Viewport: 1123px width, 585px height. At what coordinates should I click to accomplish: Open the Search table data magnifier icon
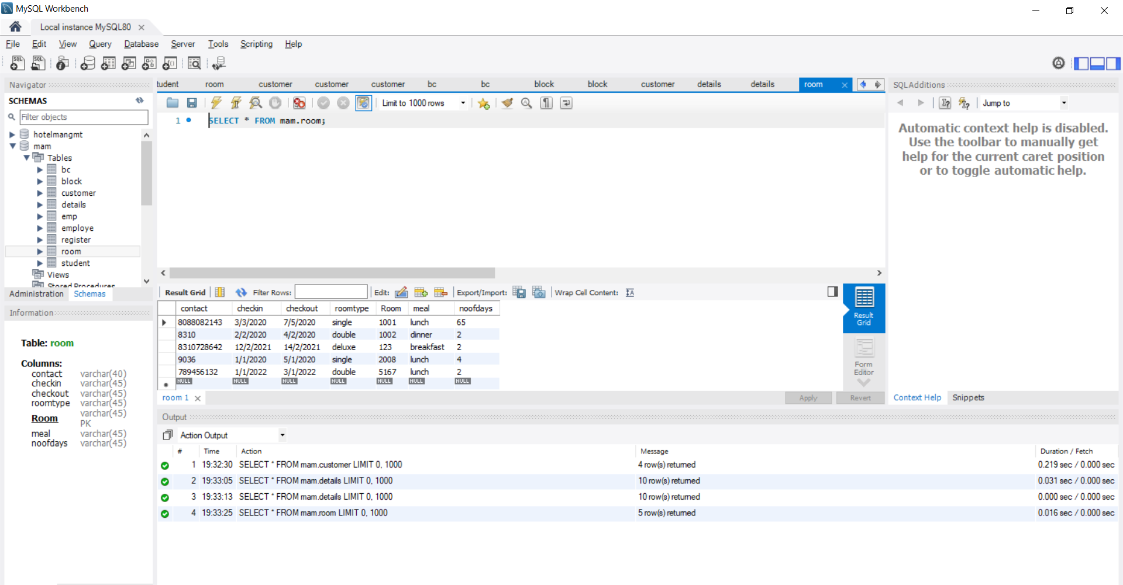click(194, 63)
